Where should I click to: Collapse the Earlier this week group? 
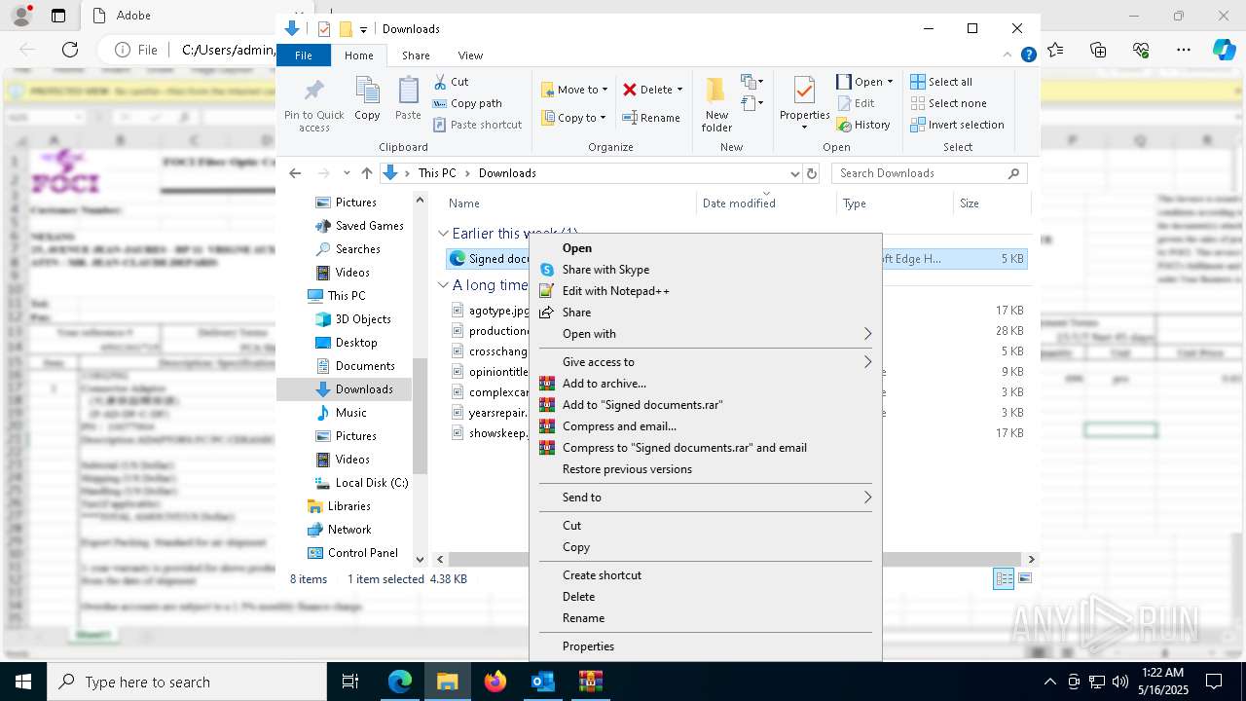coord(443,234)
